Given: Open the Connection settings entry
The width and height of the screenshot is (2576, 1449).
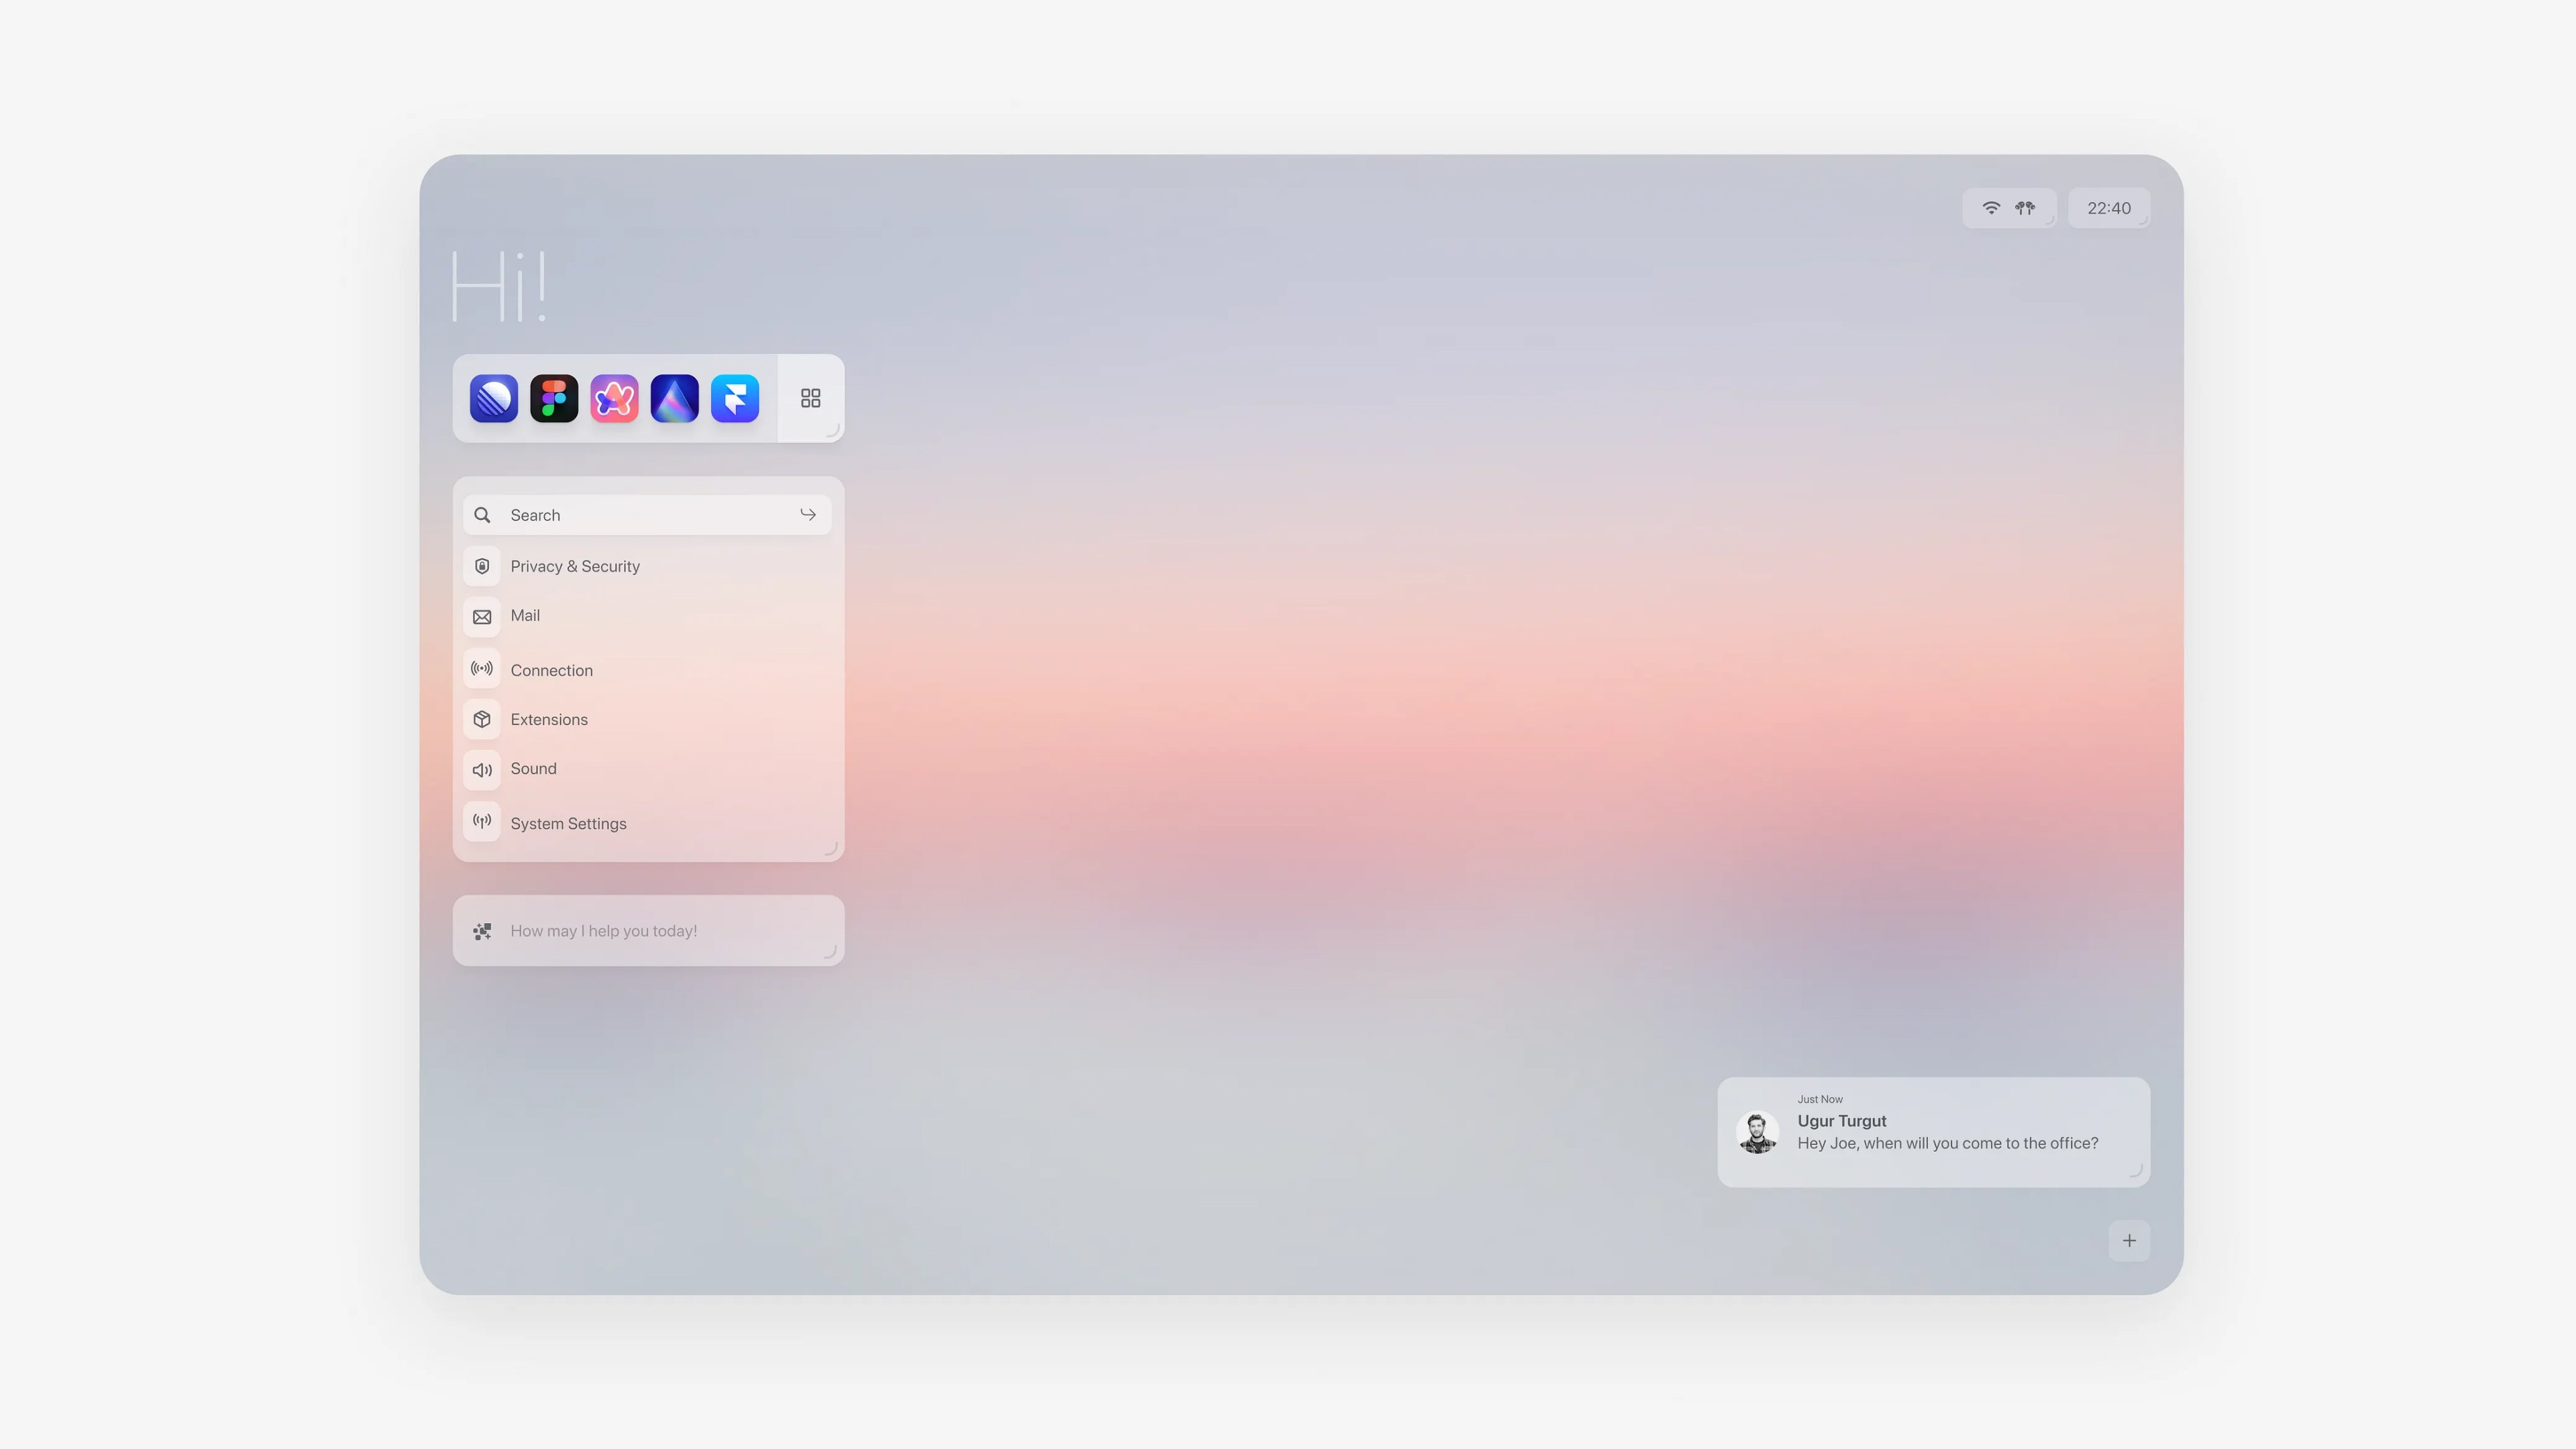Looking at the screenshot, I should [551, 670].
